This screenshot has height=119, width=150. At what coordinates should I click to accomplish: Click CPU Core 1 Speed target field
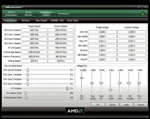click(x=34, y=35)
